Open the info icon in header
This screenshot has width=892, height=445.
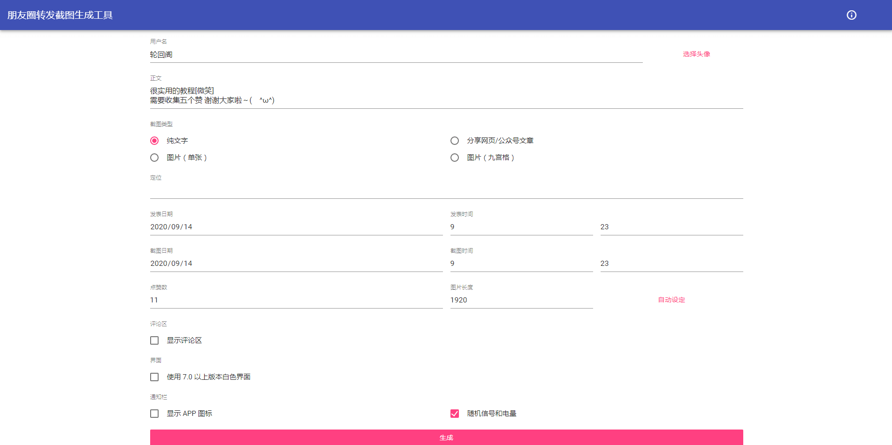[x=851, y=15]
